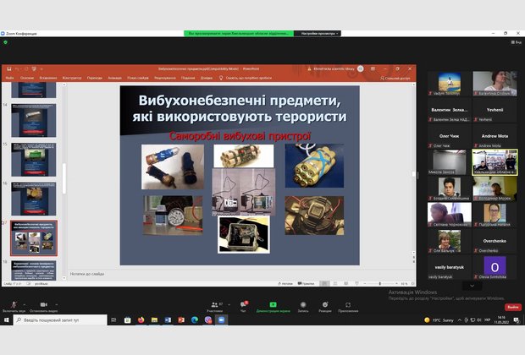
Task: Unmute microphone in Zoom toolbar
Action: [12, 303]
